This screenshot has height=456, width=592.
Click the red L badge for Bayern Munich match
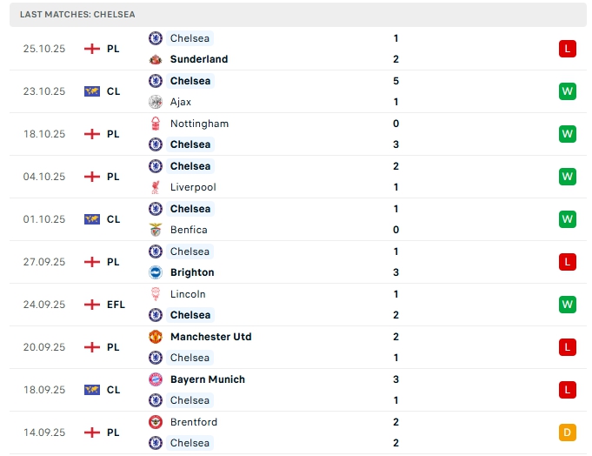[x=567, y=390]
